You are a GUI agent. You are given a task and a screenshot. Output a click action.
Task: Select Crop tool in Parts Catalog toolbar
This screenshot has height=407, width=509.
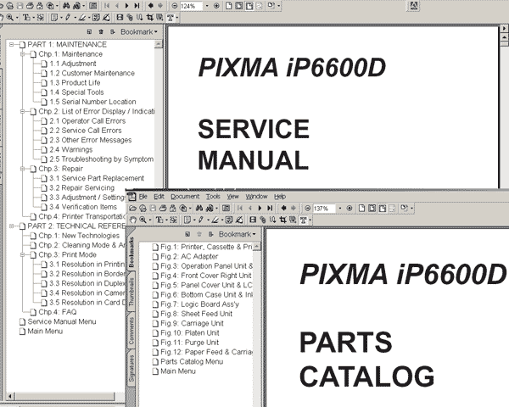click(283, 220)
